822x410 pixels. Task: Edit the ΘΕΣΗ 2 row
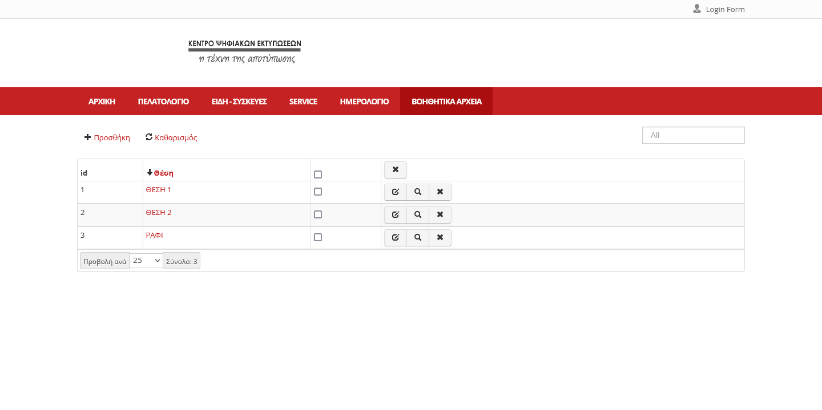tap(396, 215)
